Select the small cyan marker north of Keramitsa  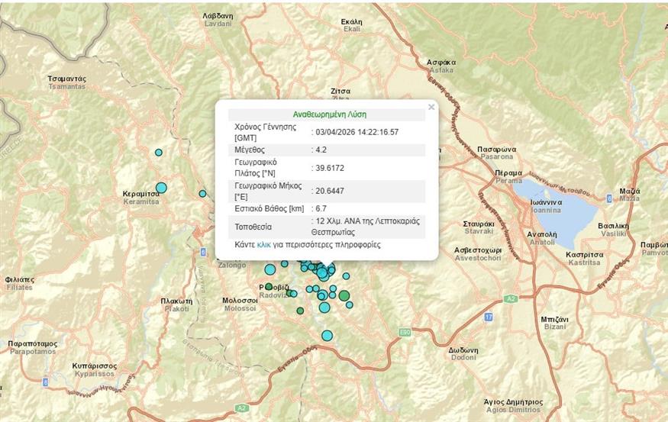tap(159, 153)
